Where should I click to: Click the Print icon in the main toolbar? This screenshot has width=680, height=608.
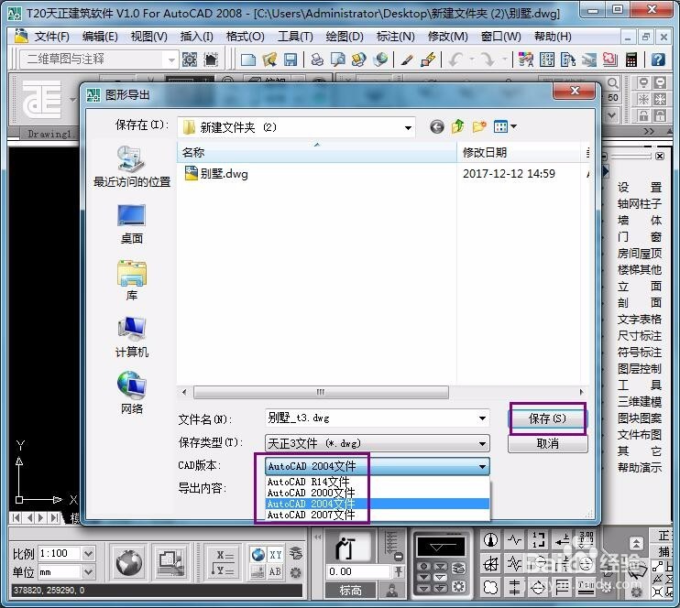pos(317,60)
